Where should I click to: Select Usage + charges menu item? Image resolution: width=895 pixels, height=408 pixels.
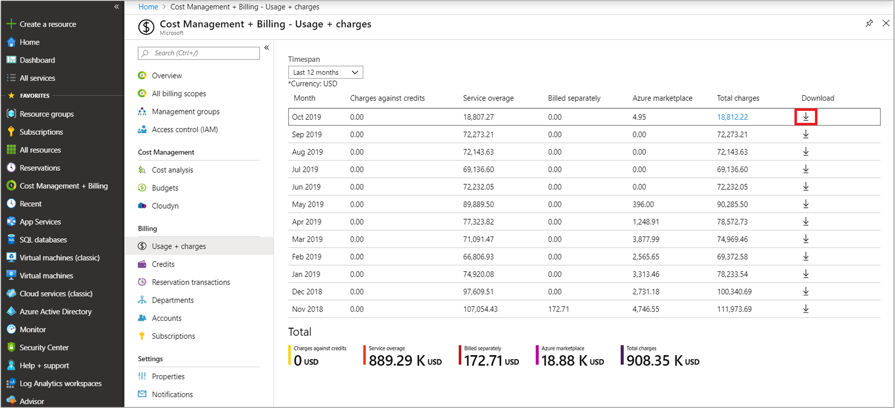point(199,246)
